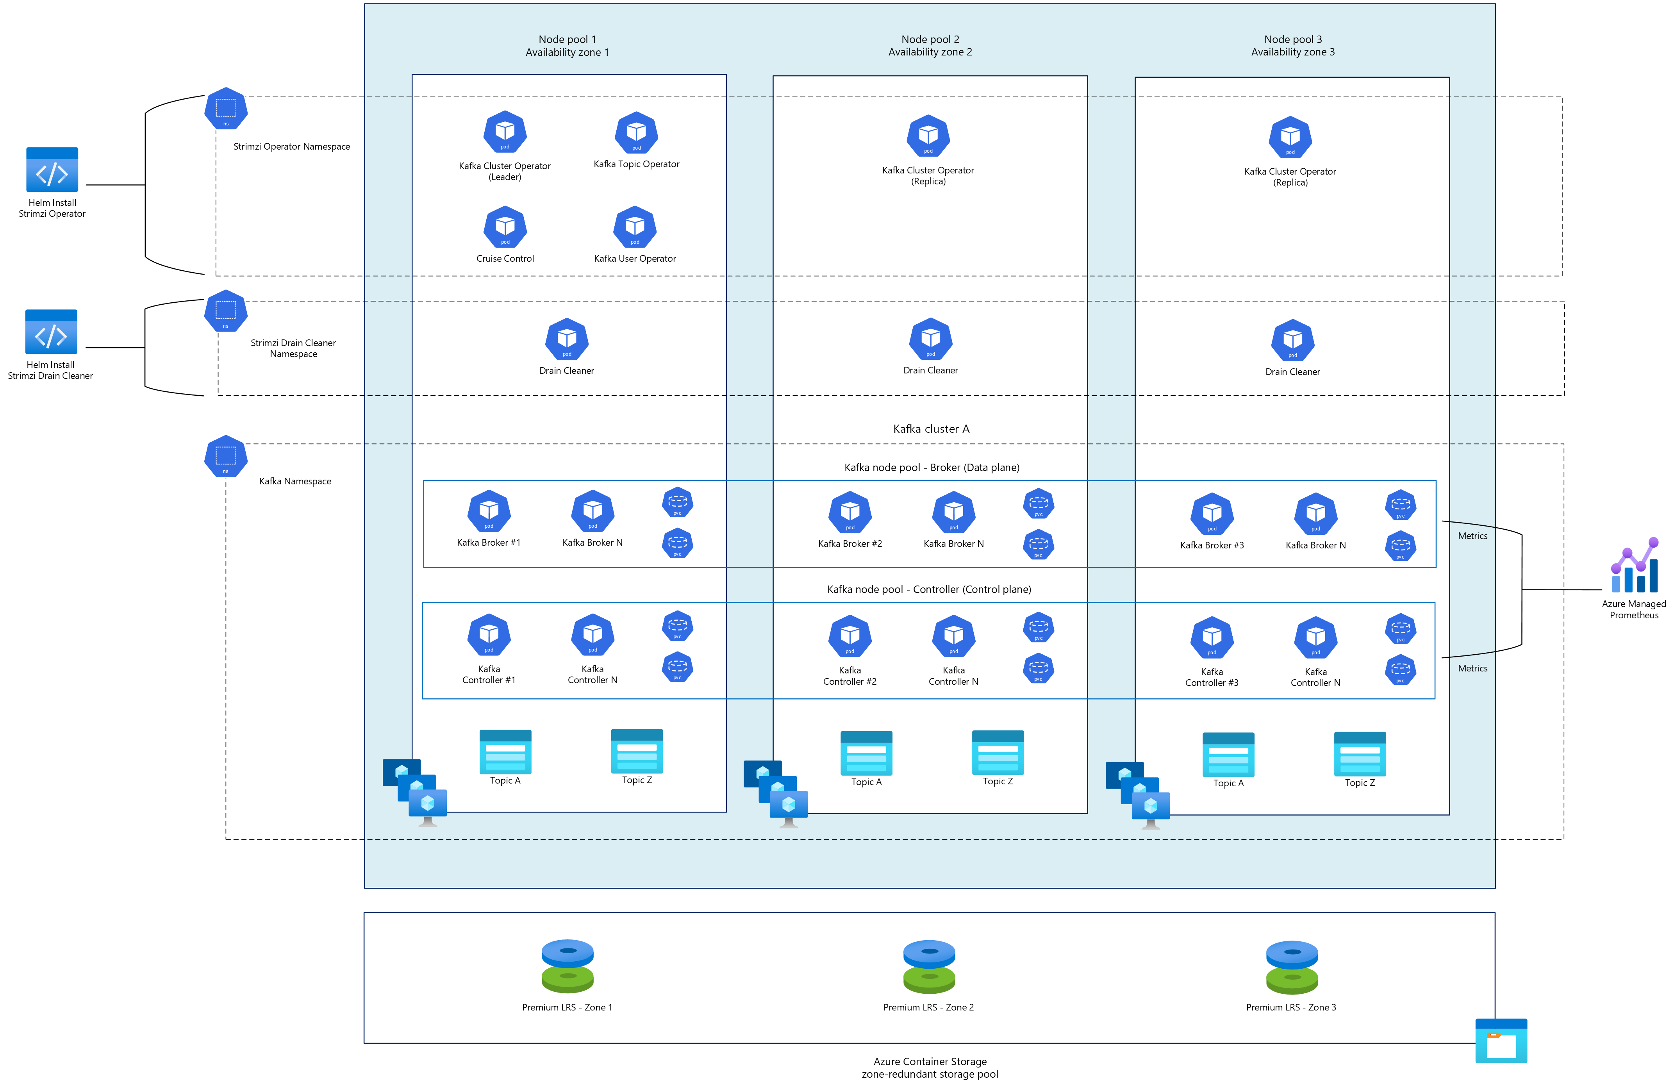Select the Node pool 3 Availability zone 3 heading

click(1292, 46)
